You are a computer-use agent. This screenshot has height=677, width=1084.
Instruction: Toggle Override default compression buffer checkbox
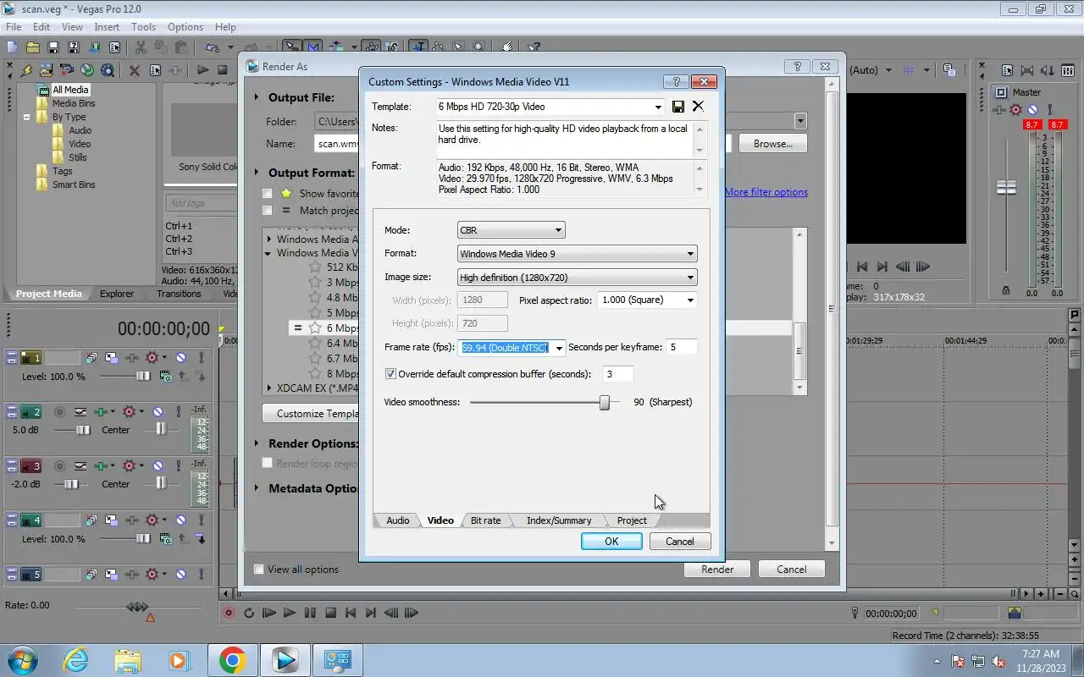coord(390,374)
